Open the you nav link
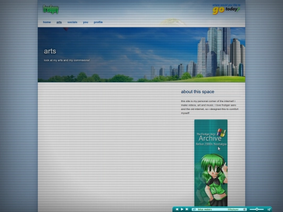The image size is (283, 212). [x=85, y=22]
